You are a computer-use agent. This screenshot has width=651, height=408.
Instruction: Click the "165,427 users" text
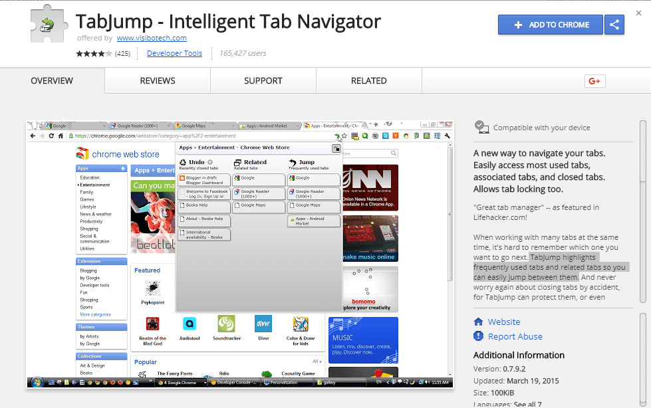pyautogui.click(x=243, y=54)
